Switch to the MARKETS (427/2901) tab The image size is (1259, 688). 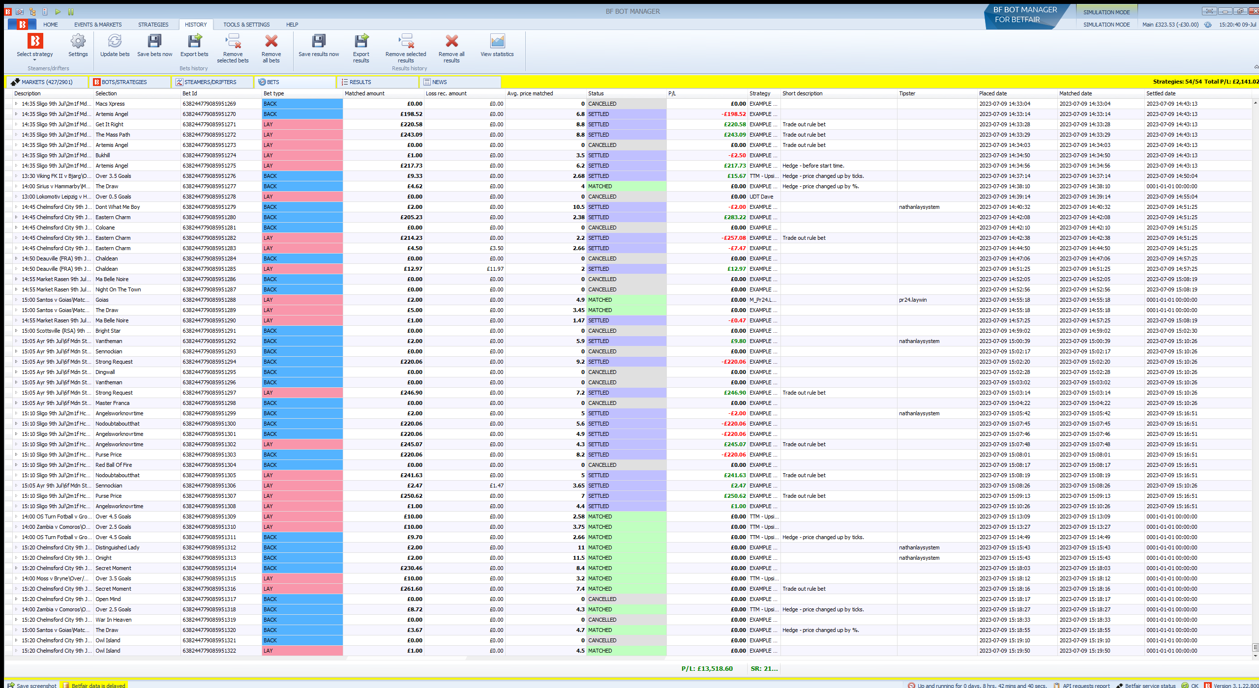coord(47,82)
